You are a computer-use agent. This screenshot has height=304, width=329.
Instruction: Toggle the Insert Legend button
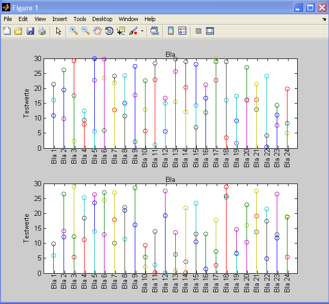(x=182, y=31)
